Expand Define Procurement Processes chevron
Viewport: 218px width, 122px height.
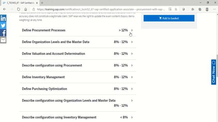point(132,30)
